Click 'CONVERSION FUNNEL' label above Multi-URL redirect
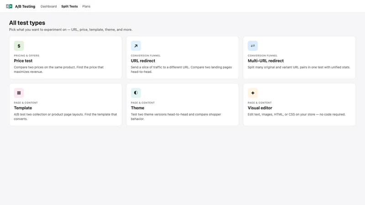The width and height of the screenshot is (365, 205). point(262,56)
